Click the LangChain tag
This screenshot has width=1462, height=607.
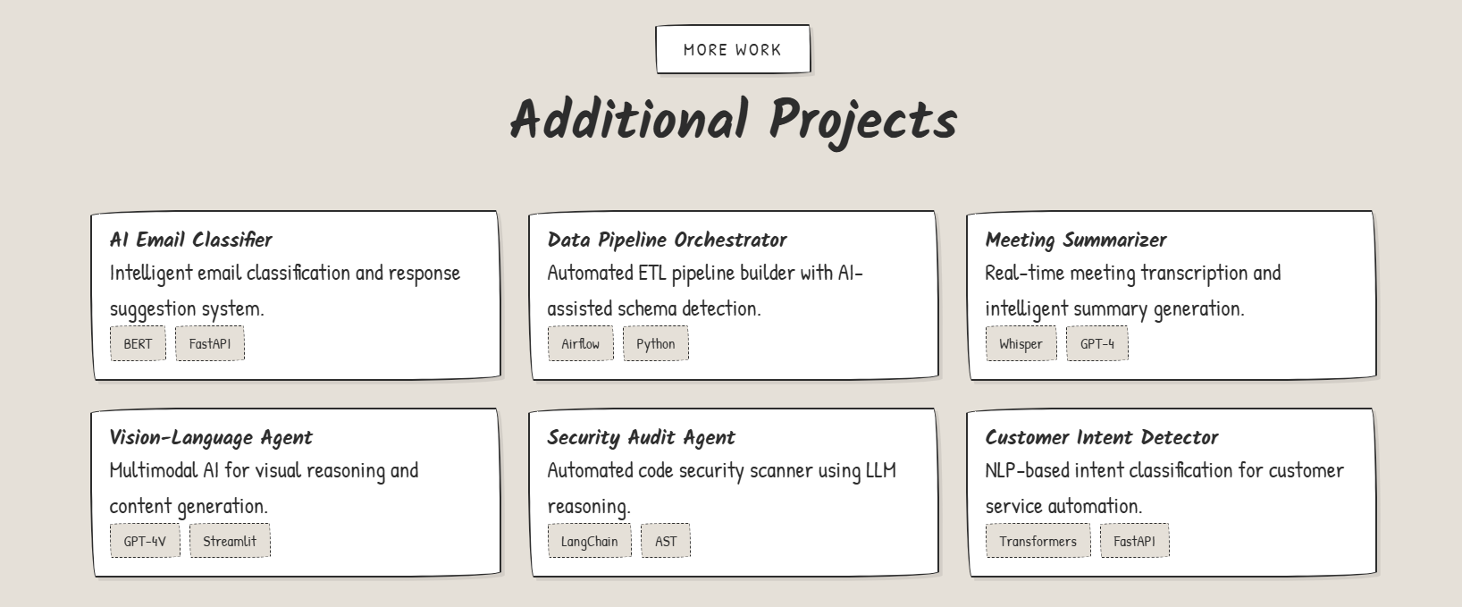pos(589,541)
